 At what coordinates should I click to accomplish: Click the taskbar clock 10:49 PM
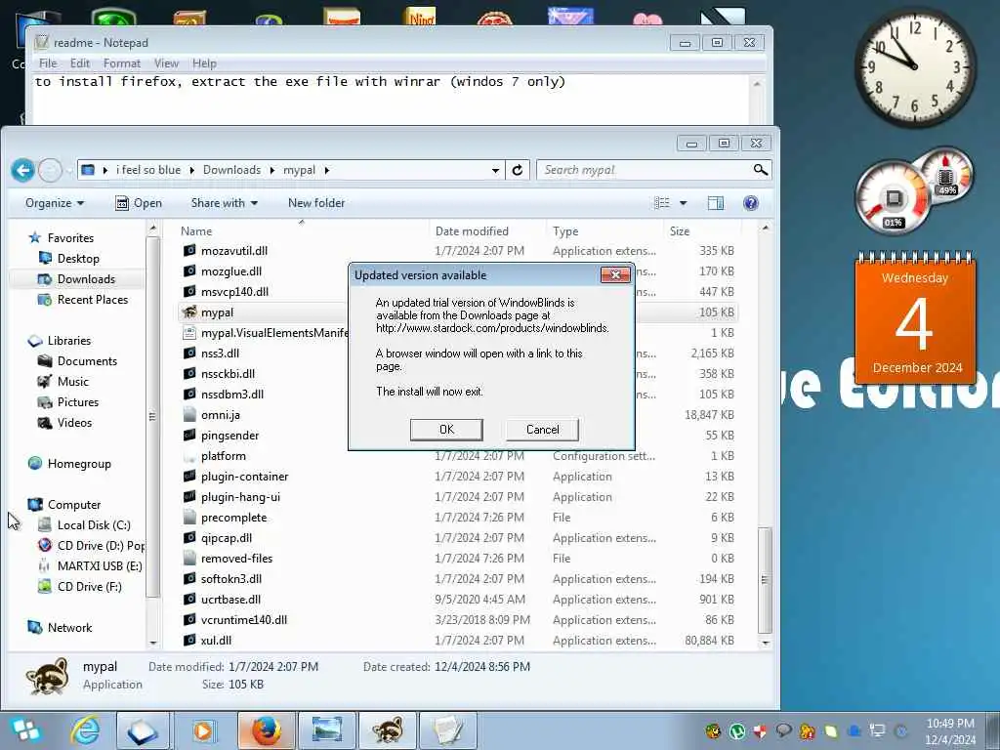[x=949, y=730]
